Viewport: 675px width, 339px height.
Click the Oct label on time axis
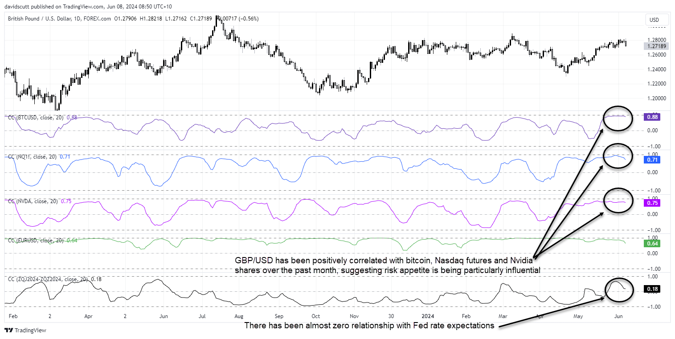point(316,316)
